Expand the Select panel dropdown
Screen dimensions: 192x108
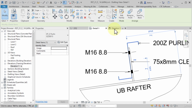[5, 21]
